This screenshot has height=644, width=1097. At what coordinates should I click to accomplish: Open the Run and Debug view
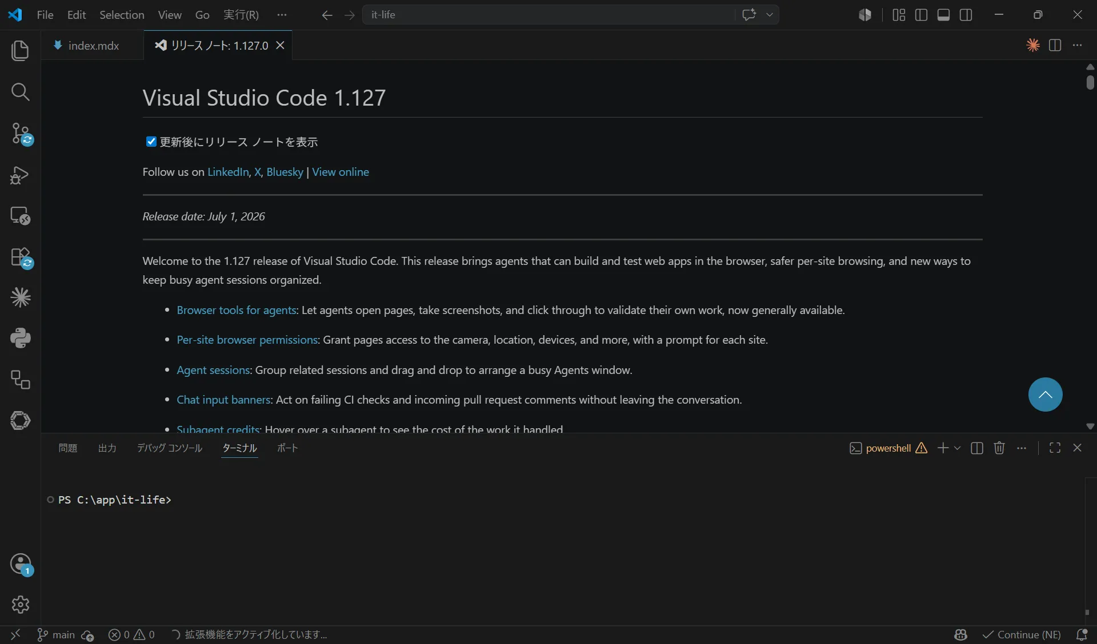tap(20, 175)
